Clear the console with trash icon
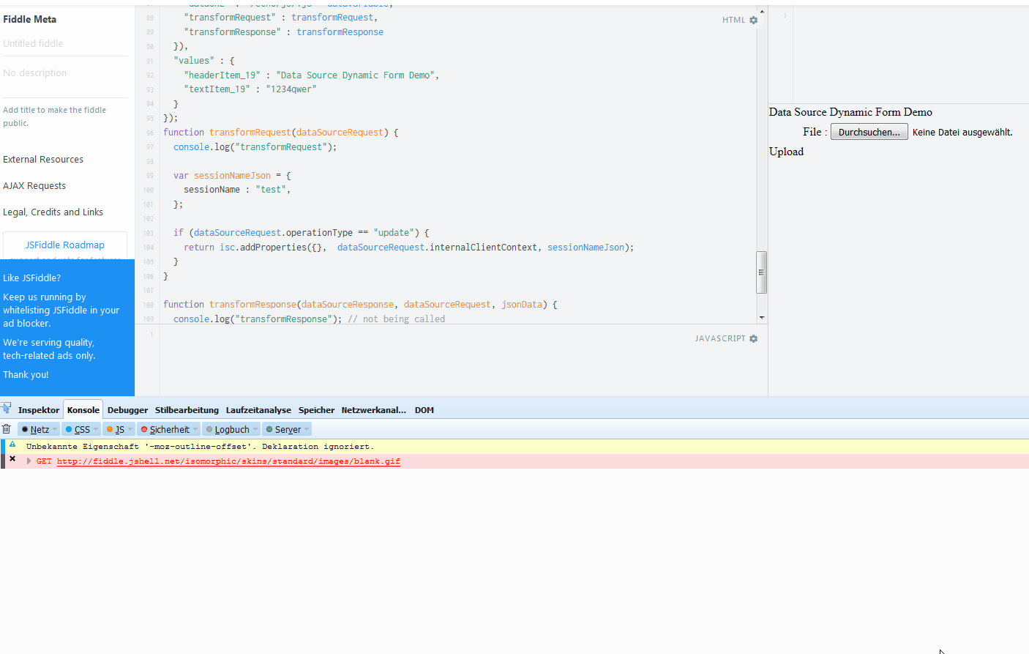1029x654 pixels. 6,429
